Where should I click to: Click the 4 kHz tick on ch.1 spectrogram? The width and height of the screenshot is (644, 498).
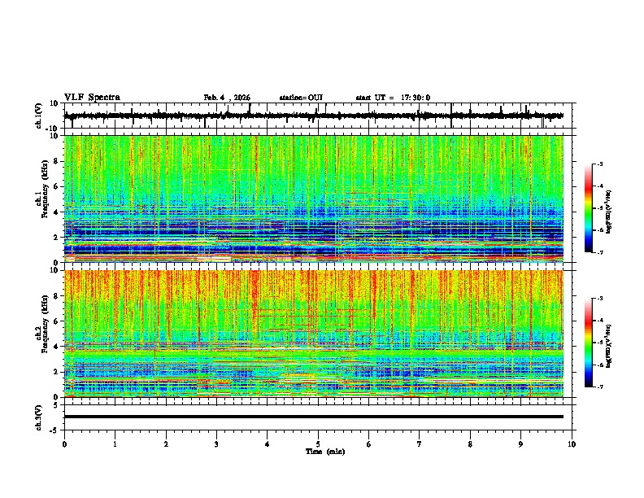(x=56, y=212)
